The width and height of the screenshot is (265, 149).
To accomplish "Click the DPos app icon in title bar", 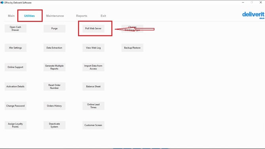I will pos(2,2).
